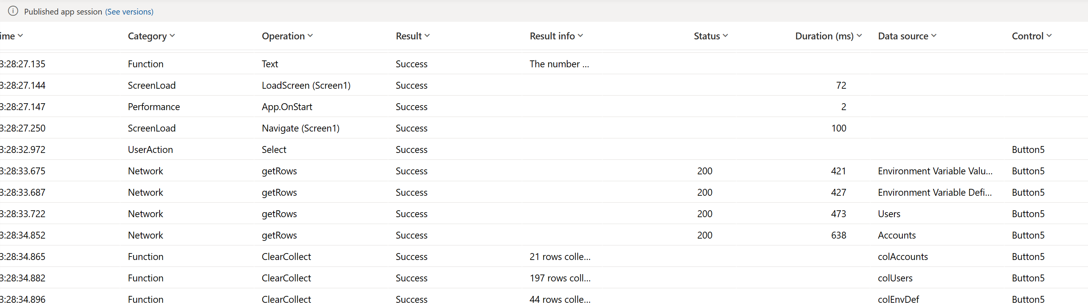Click Button5 in the UserAction Select row
1088x307 pixels.
coord(1028,149)
